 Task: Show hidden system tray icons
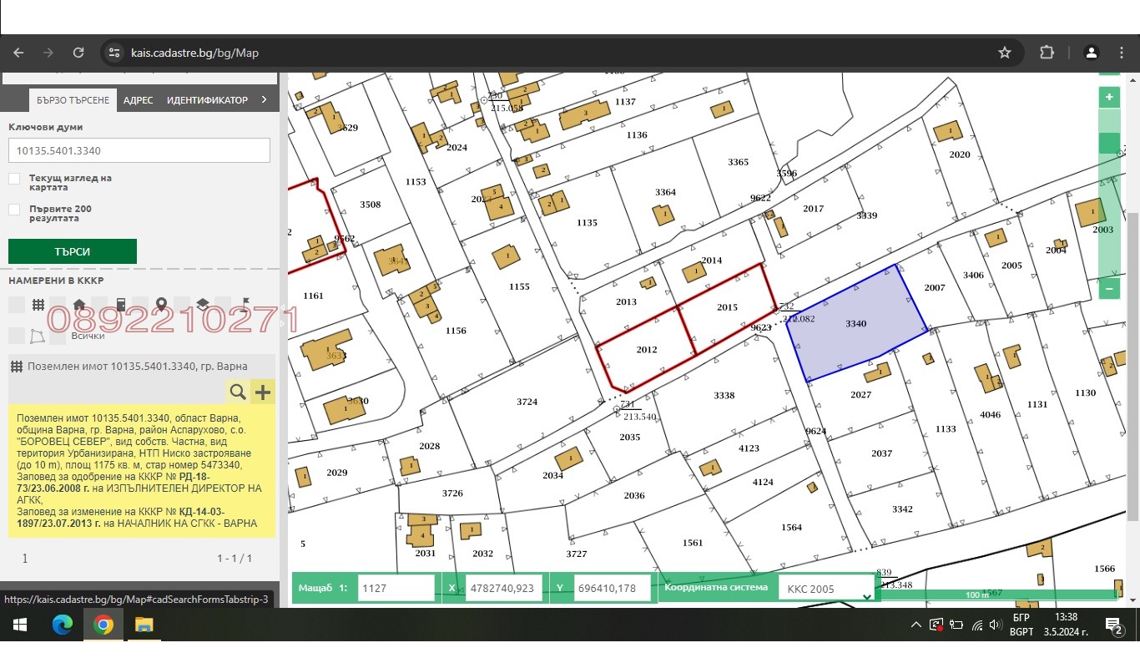pos(916,625)
